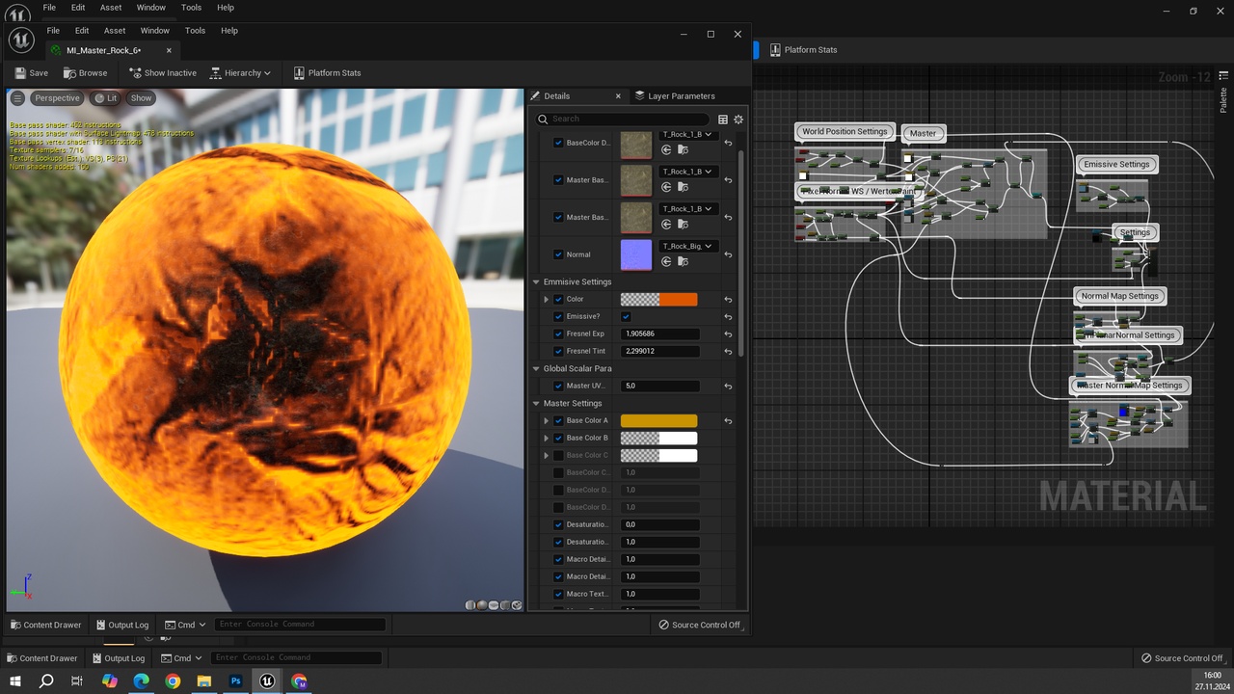Open Platform Stats in the MI_Master_Rock_6 toolbar

327,73
